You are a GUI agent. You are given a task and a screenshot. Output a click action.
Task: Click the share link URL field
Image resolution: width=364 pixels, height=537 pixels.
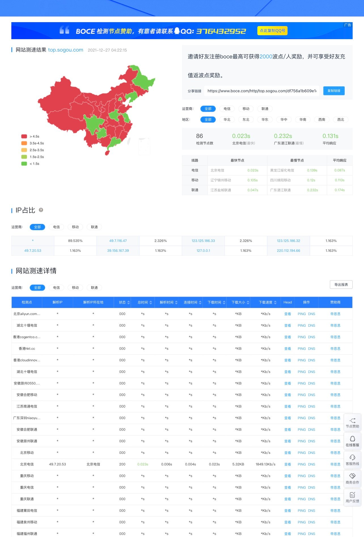pyautogui.click(x=262, y=91)
